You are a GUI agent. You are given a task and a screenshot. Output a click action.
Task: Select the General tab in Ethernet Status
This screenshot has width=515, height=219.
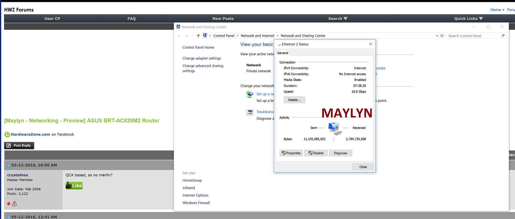282,53
